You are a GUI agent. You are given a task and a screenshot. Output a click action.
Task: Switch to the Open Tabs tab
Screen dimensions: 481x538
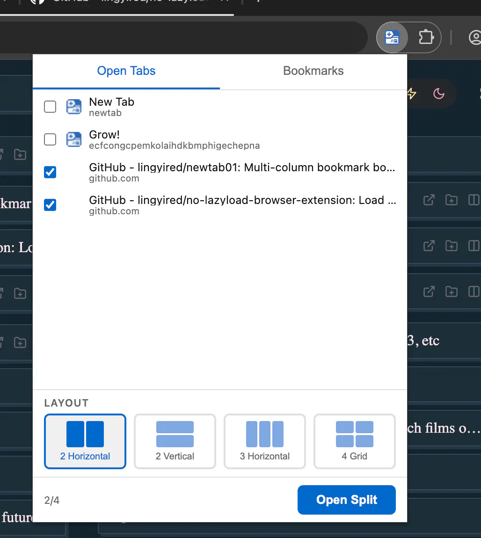point(126,71)
